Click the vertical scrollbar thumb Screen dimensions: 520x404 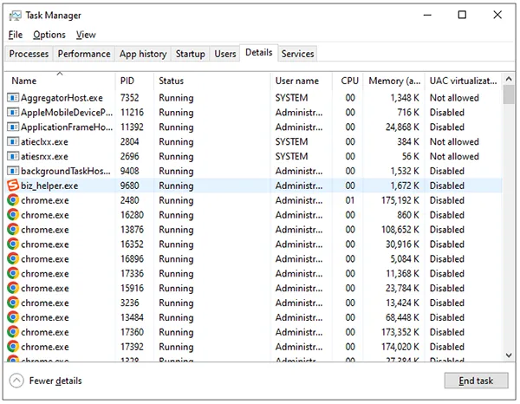pyautogui.click(x=509, y=94)
